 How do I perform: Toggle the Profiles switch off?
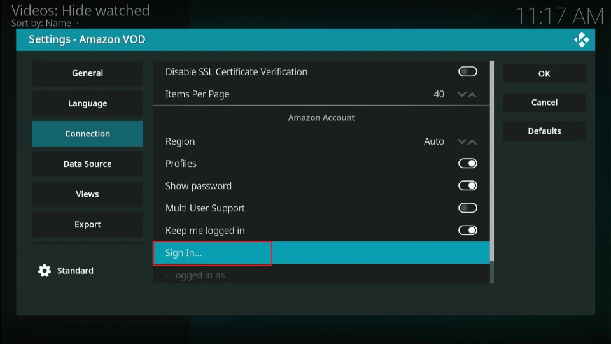click(467, 164)
